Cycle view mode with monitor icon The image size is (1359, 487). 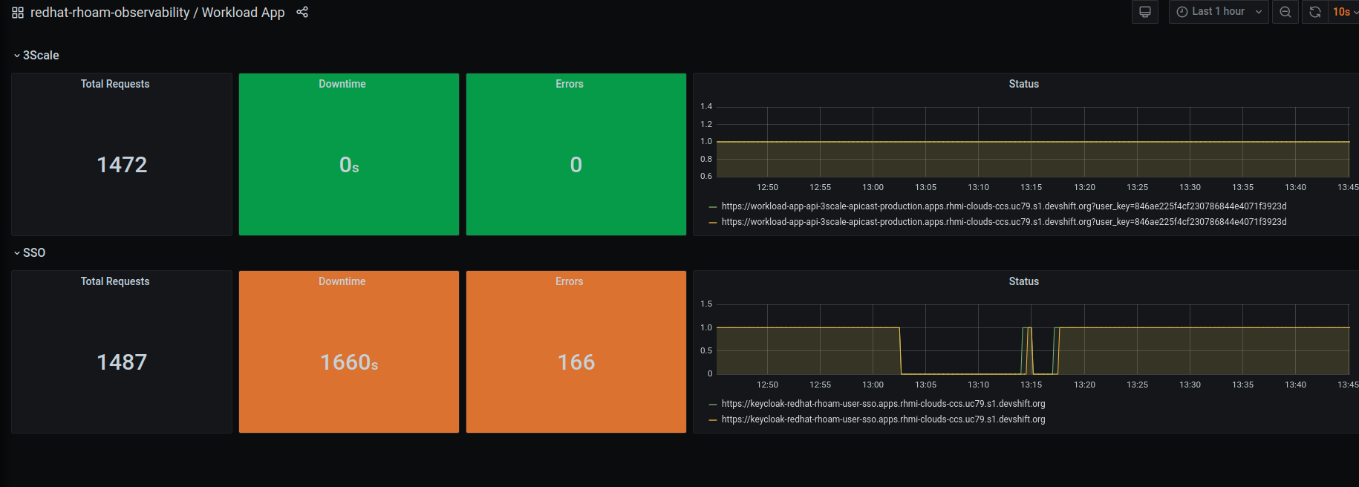[x=1144, y=12]
